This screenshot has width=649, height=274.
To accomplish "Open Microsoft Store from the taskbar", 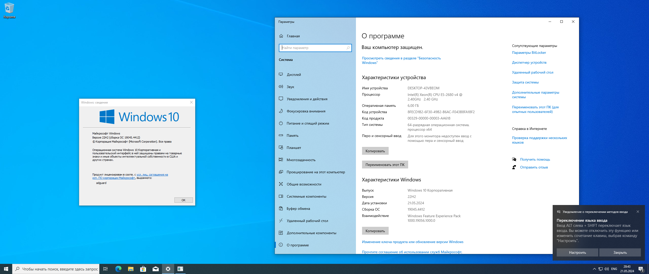I will pos(143,269).
